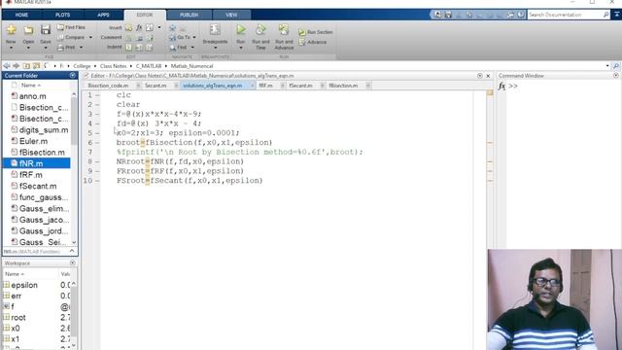Image resolution: width=622 pixels, height=350 pixels.
Task: Click the Advance button
Action: point(313,42)
